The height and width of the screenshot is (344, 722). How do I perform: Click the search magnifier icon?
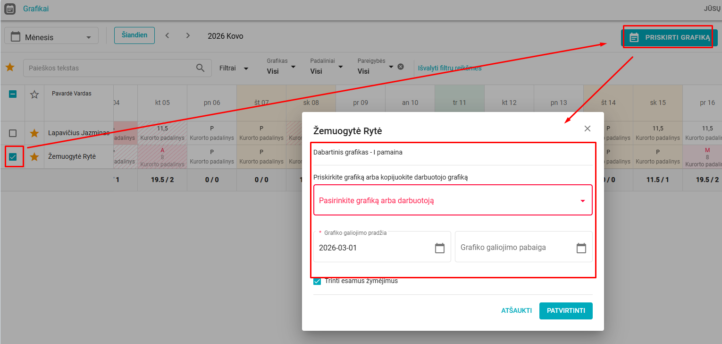point(201,68)
